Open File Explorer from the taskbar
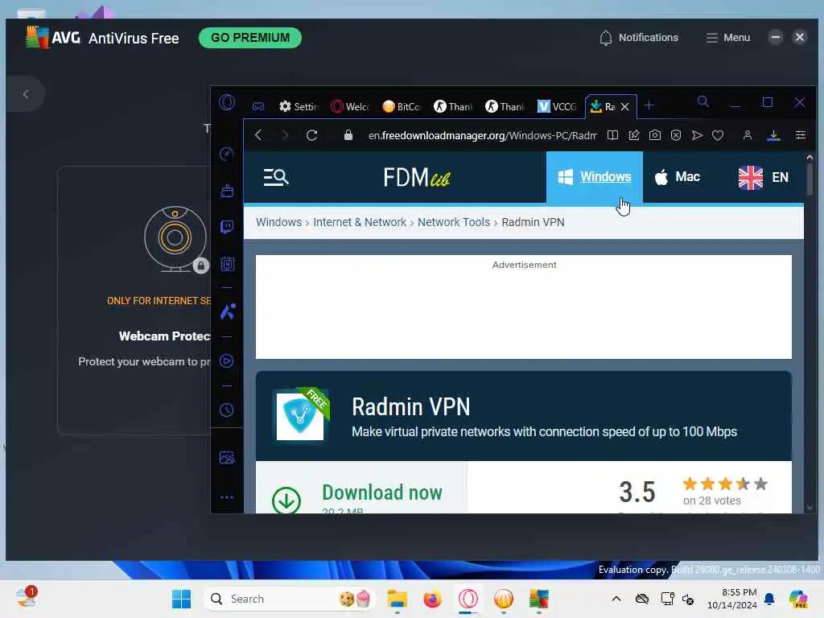 (398, 599)
